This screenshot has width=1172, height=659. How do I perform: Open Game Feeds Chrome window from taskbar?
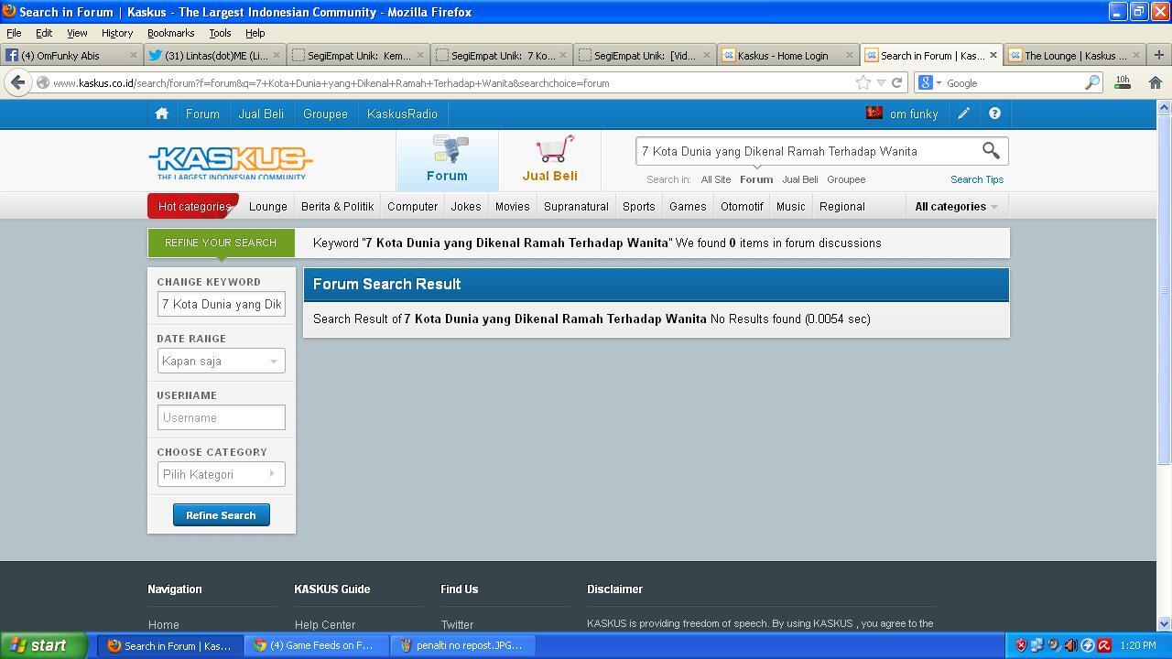tap(316, 645)
